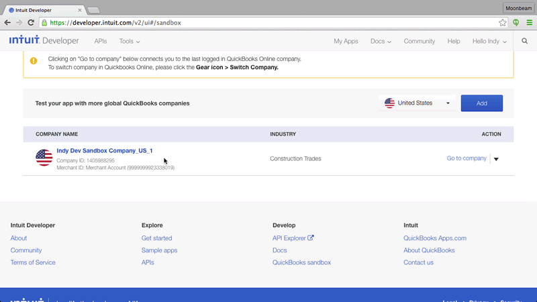Click the Intuit Developer footer heading
The image size is (537, 302).
point(32,225)
